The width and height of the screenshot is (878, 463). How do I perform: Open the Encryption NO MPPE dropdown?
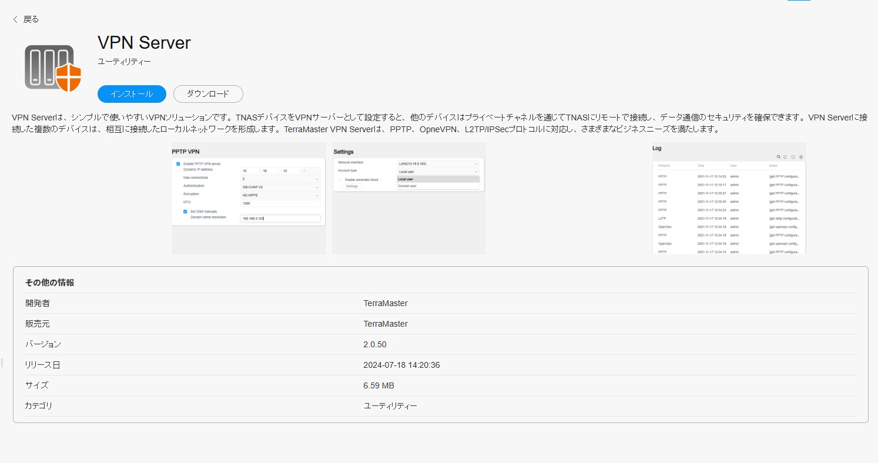[280, 195]
